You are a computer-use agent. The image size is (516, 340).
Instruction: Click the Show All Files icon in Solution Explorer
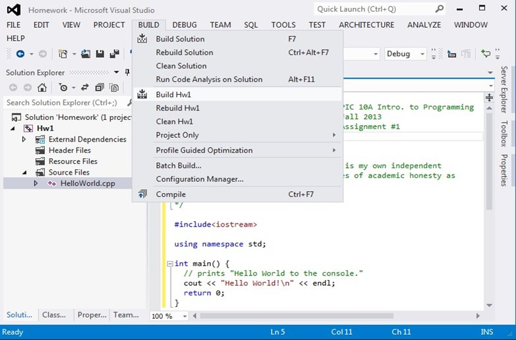pyautogui.click(x=114, y=87)
